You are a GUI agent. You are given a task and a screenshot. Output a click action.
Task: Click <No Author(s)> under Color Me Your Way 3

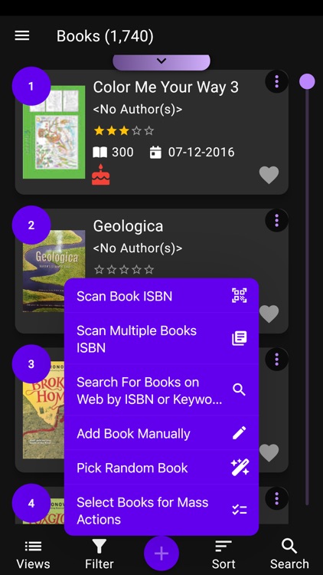point(138,110)
